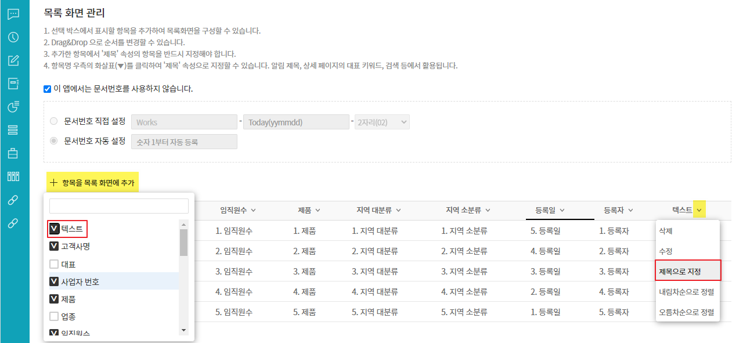Click the stacked rows list icon
The width and height of the screenshot is (743, 343).
tap(13, 130)
